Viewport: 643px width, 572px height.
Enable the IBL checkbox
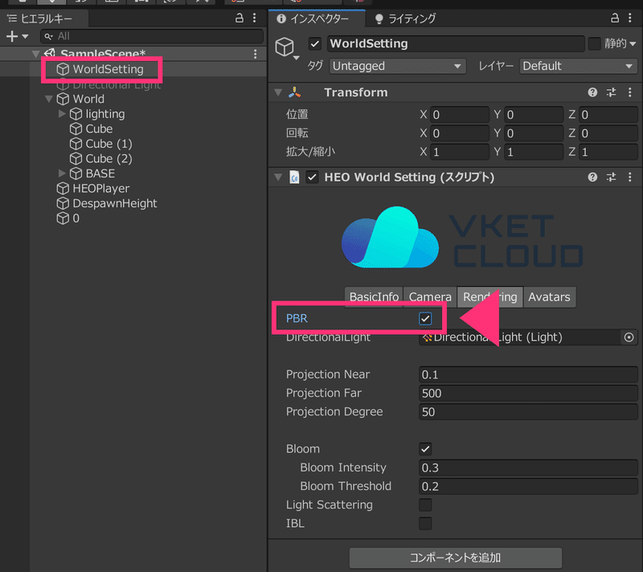click(425, 523)
